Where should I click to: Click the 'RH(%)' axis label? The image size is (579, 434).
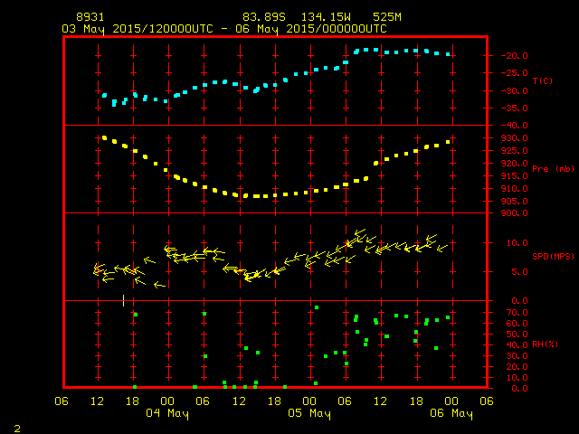pyautogui.click(x=545, y=344)
